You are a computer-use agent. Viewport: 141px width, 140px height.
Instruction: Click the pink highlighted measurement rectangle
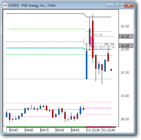point(91,41)
